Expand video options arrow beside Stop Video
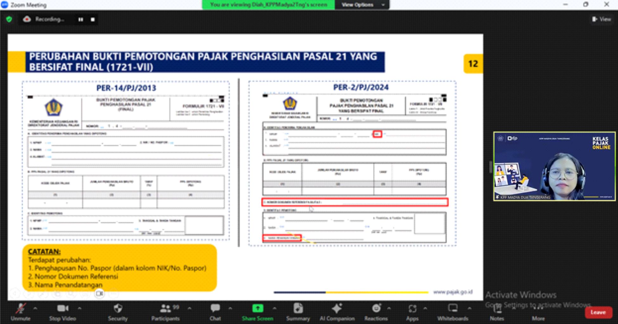Viewport: 618px width, 324px height. pyautogui.click(x=80, y=308)
